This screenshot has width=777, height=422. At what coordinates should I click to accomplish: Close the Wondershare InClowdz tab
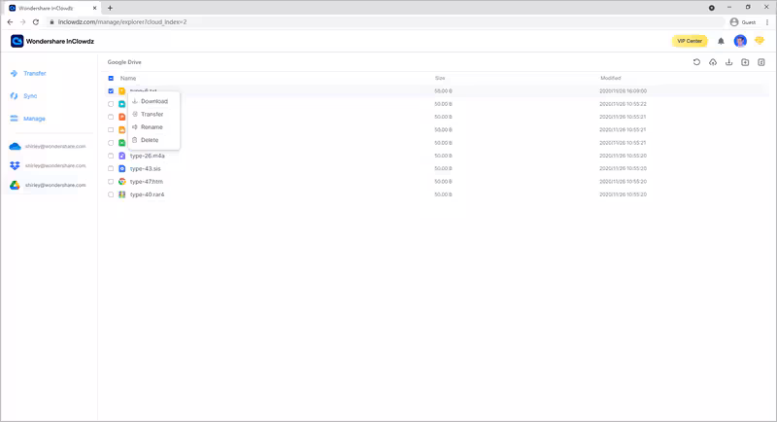(94, 8)
